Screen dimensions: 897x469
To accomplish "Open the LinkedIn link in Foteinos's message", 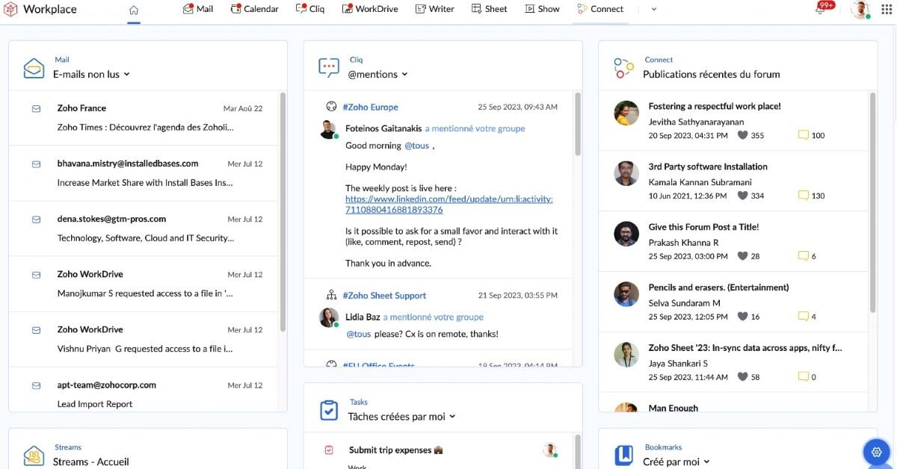I will 449,199.
